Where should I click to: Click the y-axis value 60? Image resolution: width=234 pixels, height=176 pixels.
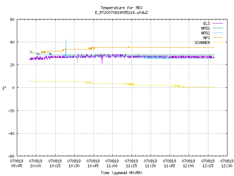click(12, 19)
